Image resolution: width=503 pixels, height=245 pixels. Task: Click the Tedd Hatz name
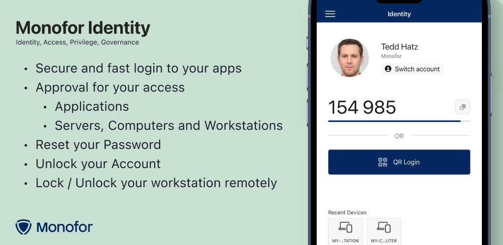click(399, 47)
